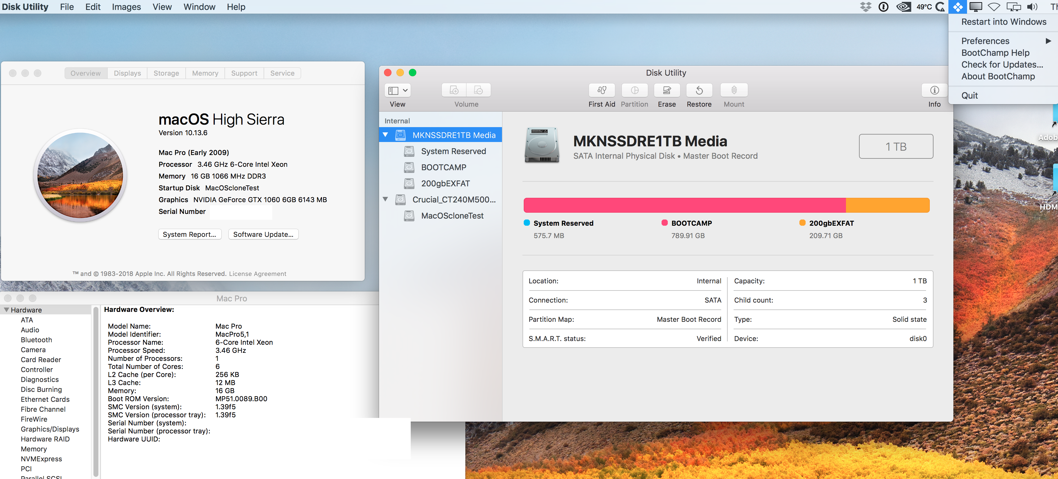Click the Software Update... button
This screenshot has width=1058, height=479.
[x=263, y=234]
